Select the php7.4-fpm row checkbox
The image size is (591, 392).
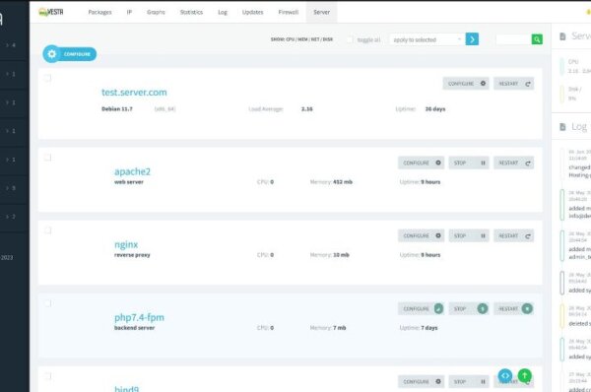click(x=47, y=303)
